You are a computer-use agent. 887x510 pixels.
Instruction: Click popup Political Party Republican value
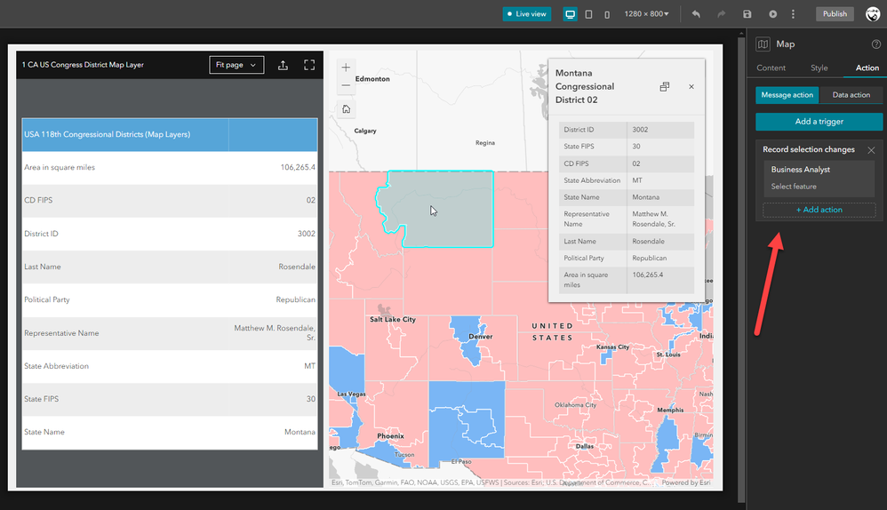[650, 258]
